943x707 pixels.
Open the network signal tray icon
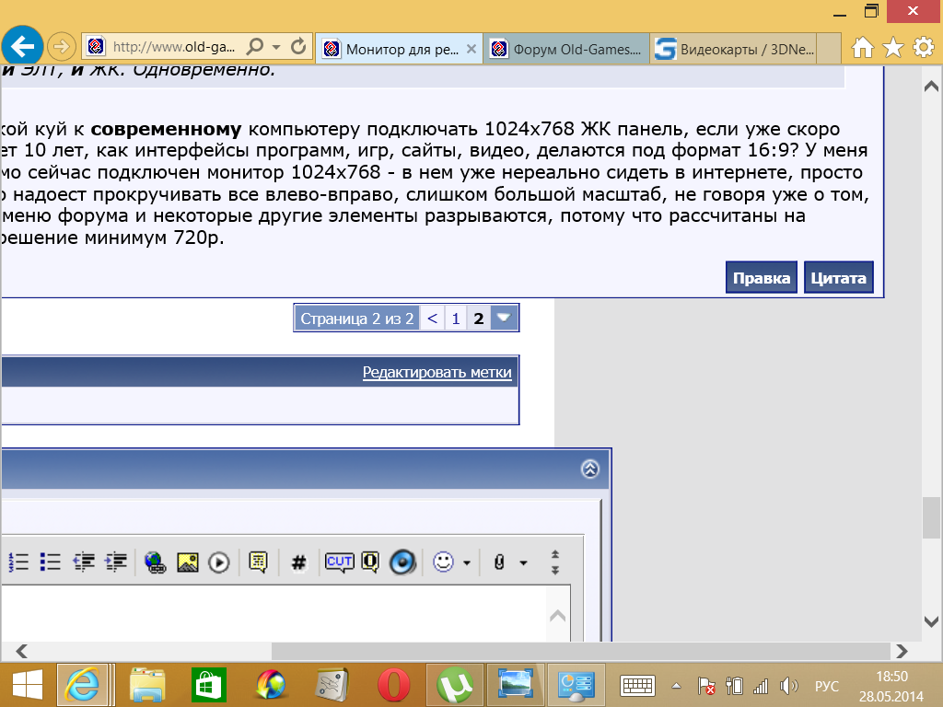761,686
